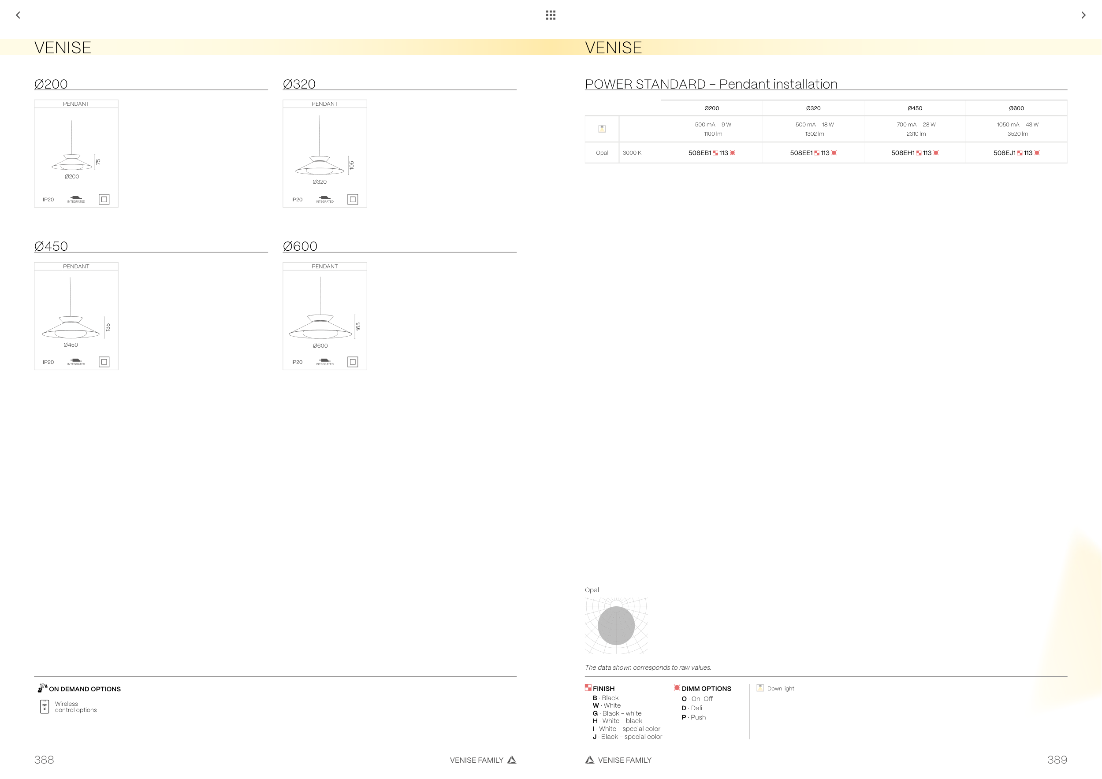Click the Dimm Options legend icon
This screenshot has height=779, width=1102.
(677, 688)
